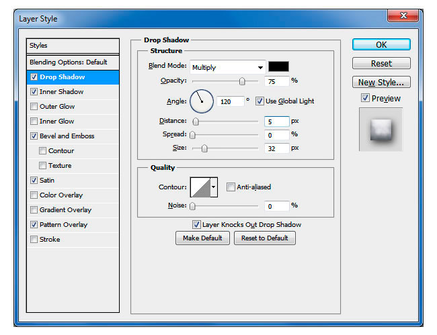Click the Spread slider handle

192,135
